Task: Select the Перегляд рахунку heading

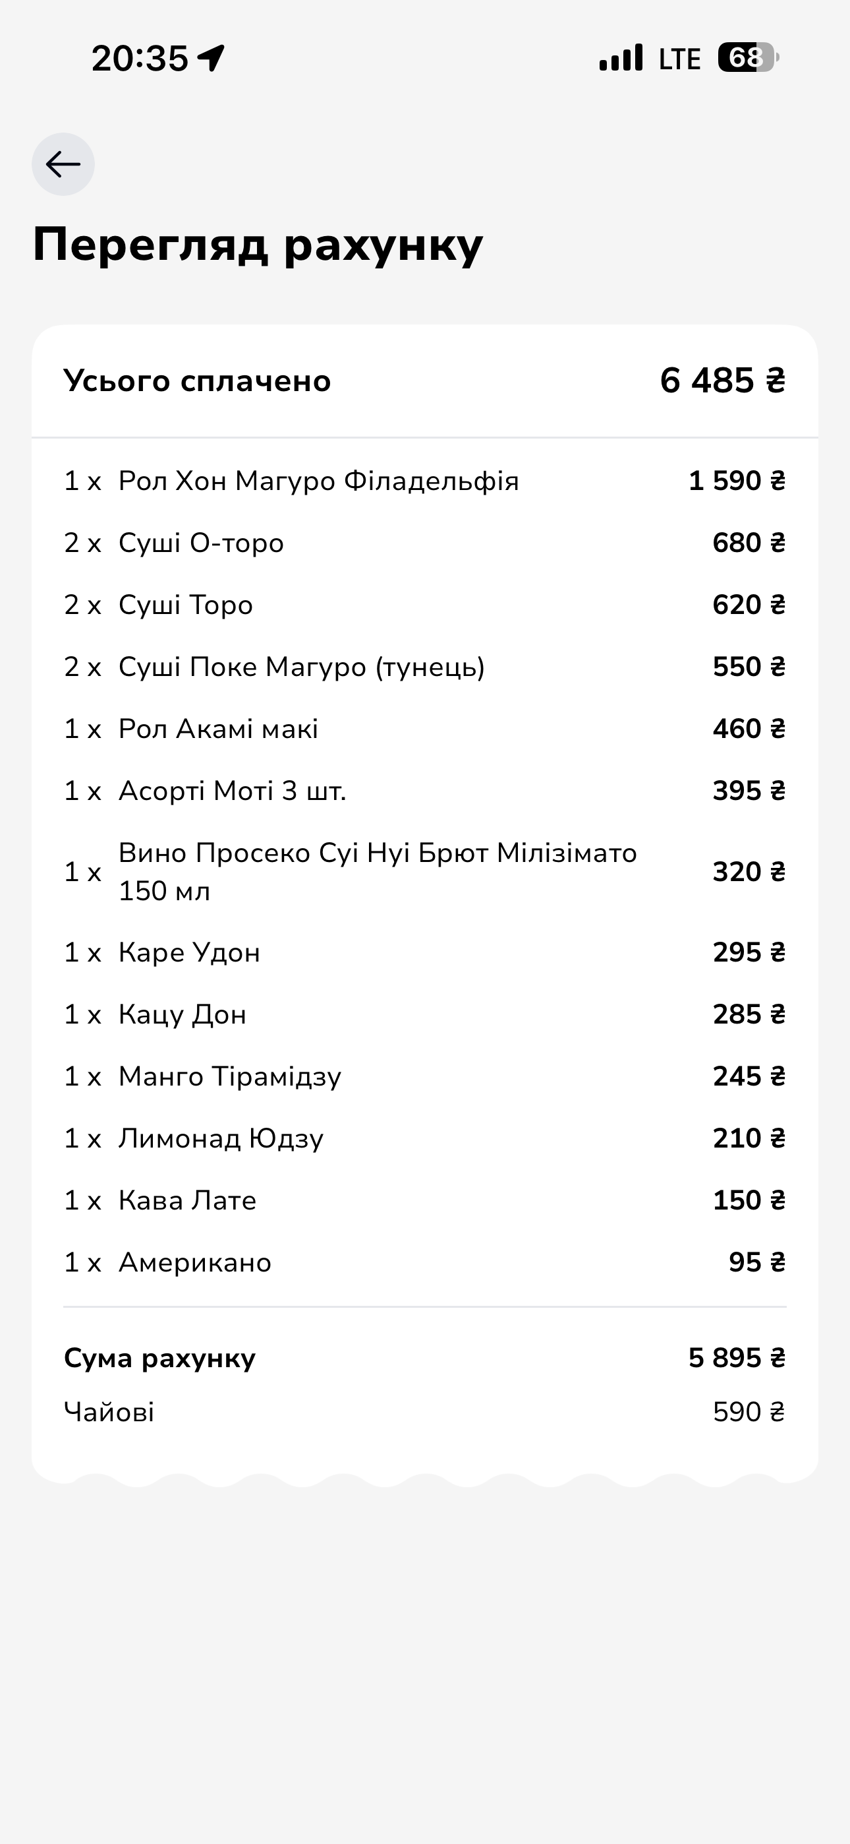Action: pos(258,245)
